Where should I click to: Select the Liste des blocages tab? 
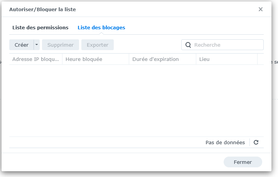[101, 27]
